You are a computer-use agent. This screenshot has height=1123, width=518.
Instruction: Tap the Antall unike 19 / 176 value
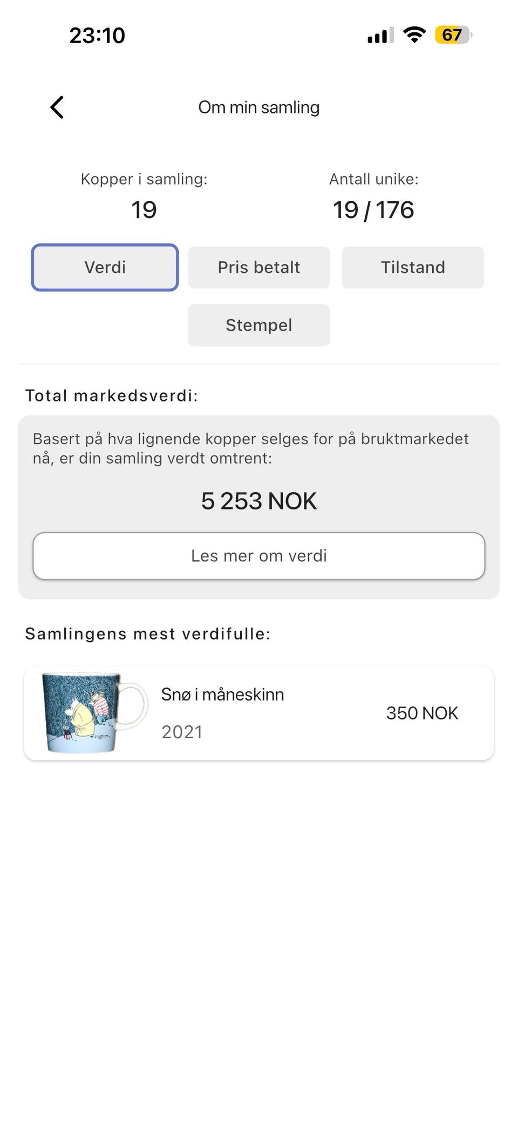point(373,210)
